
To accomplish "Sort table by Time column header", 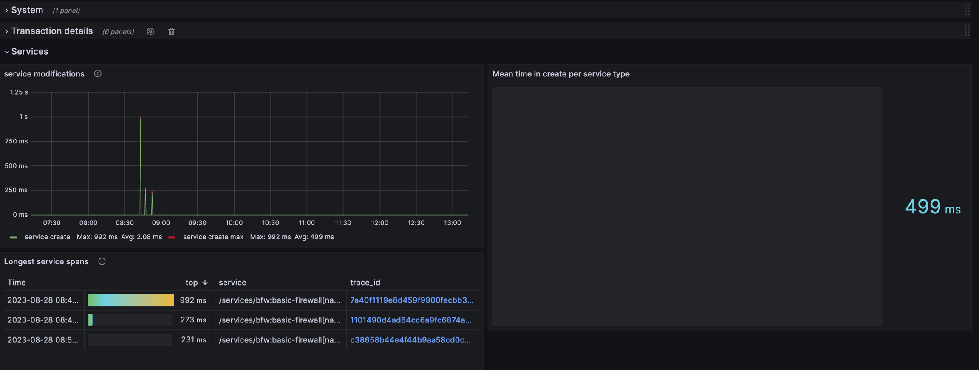I will (x=17, y=283).
